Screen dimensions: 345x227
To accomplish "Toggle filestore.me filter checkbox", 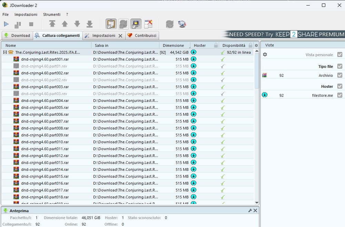I will (x=340, y=95).
